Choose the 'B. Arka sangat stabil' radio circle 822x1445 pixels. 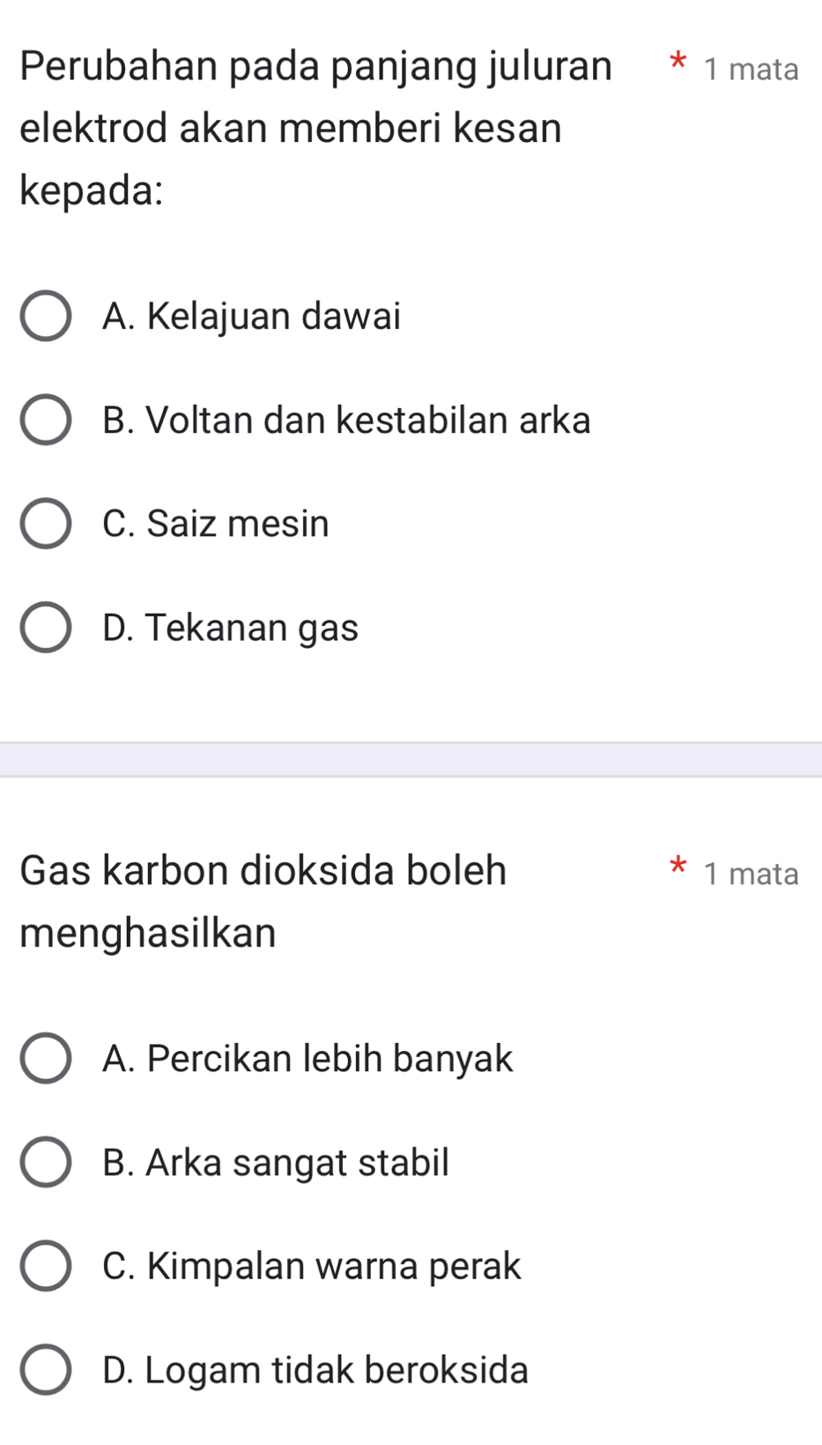[x=46, y=1162]
